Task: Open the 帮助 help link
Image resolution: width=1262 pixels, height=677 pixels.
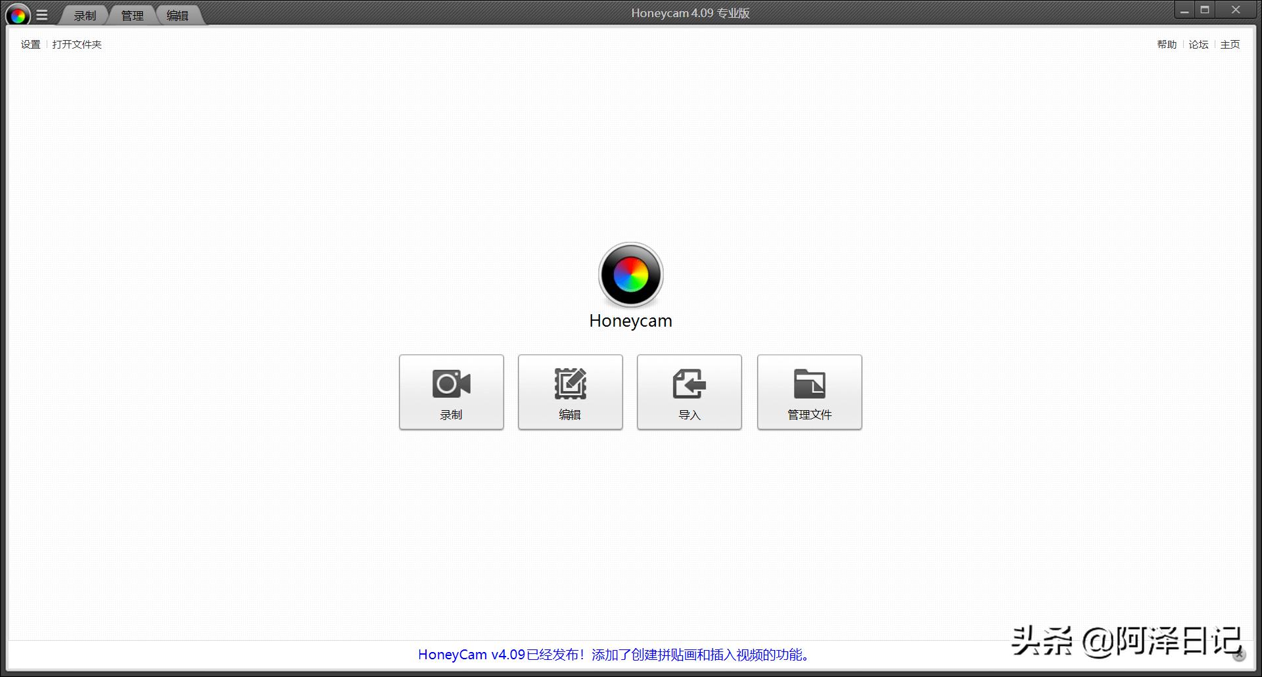Action: coord(1167,45)
